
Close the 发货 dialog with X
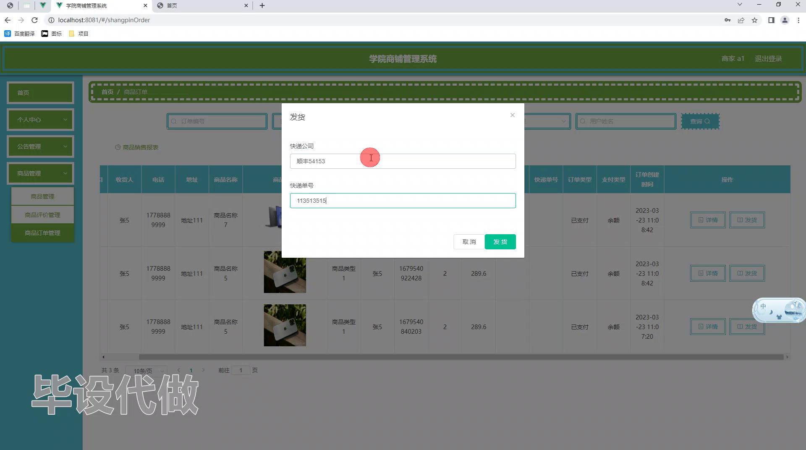(x=512, y=115)
